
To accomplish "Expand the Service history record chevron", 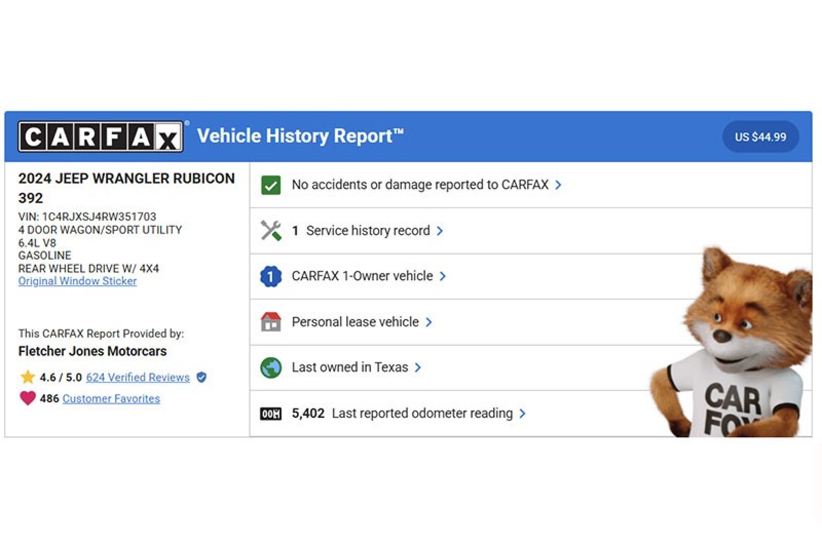I will click(440, 231).
